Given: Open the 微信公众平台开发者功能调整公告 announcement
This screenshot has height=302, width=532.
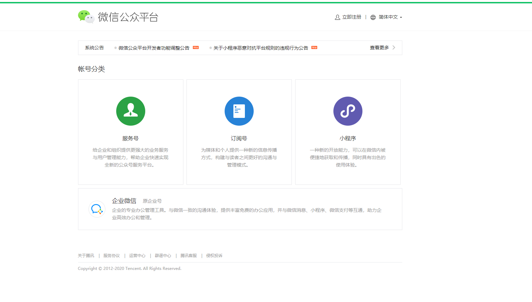Looking at the screenshot, I should coord(154,48).
